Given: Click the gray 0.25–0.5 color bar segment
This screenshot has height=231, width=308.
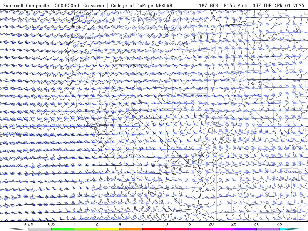Looking at the screenshot, I should (x=40, y=229).
